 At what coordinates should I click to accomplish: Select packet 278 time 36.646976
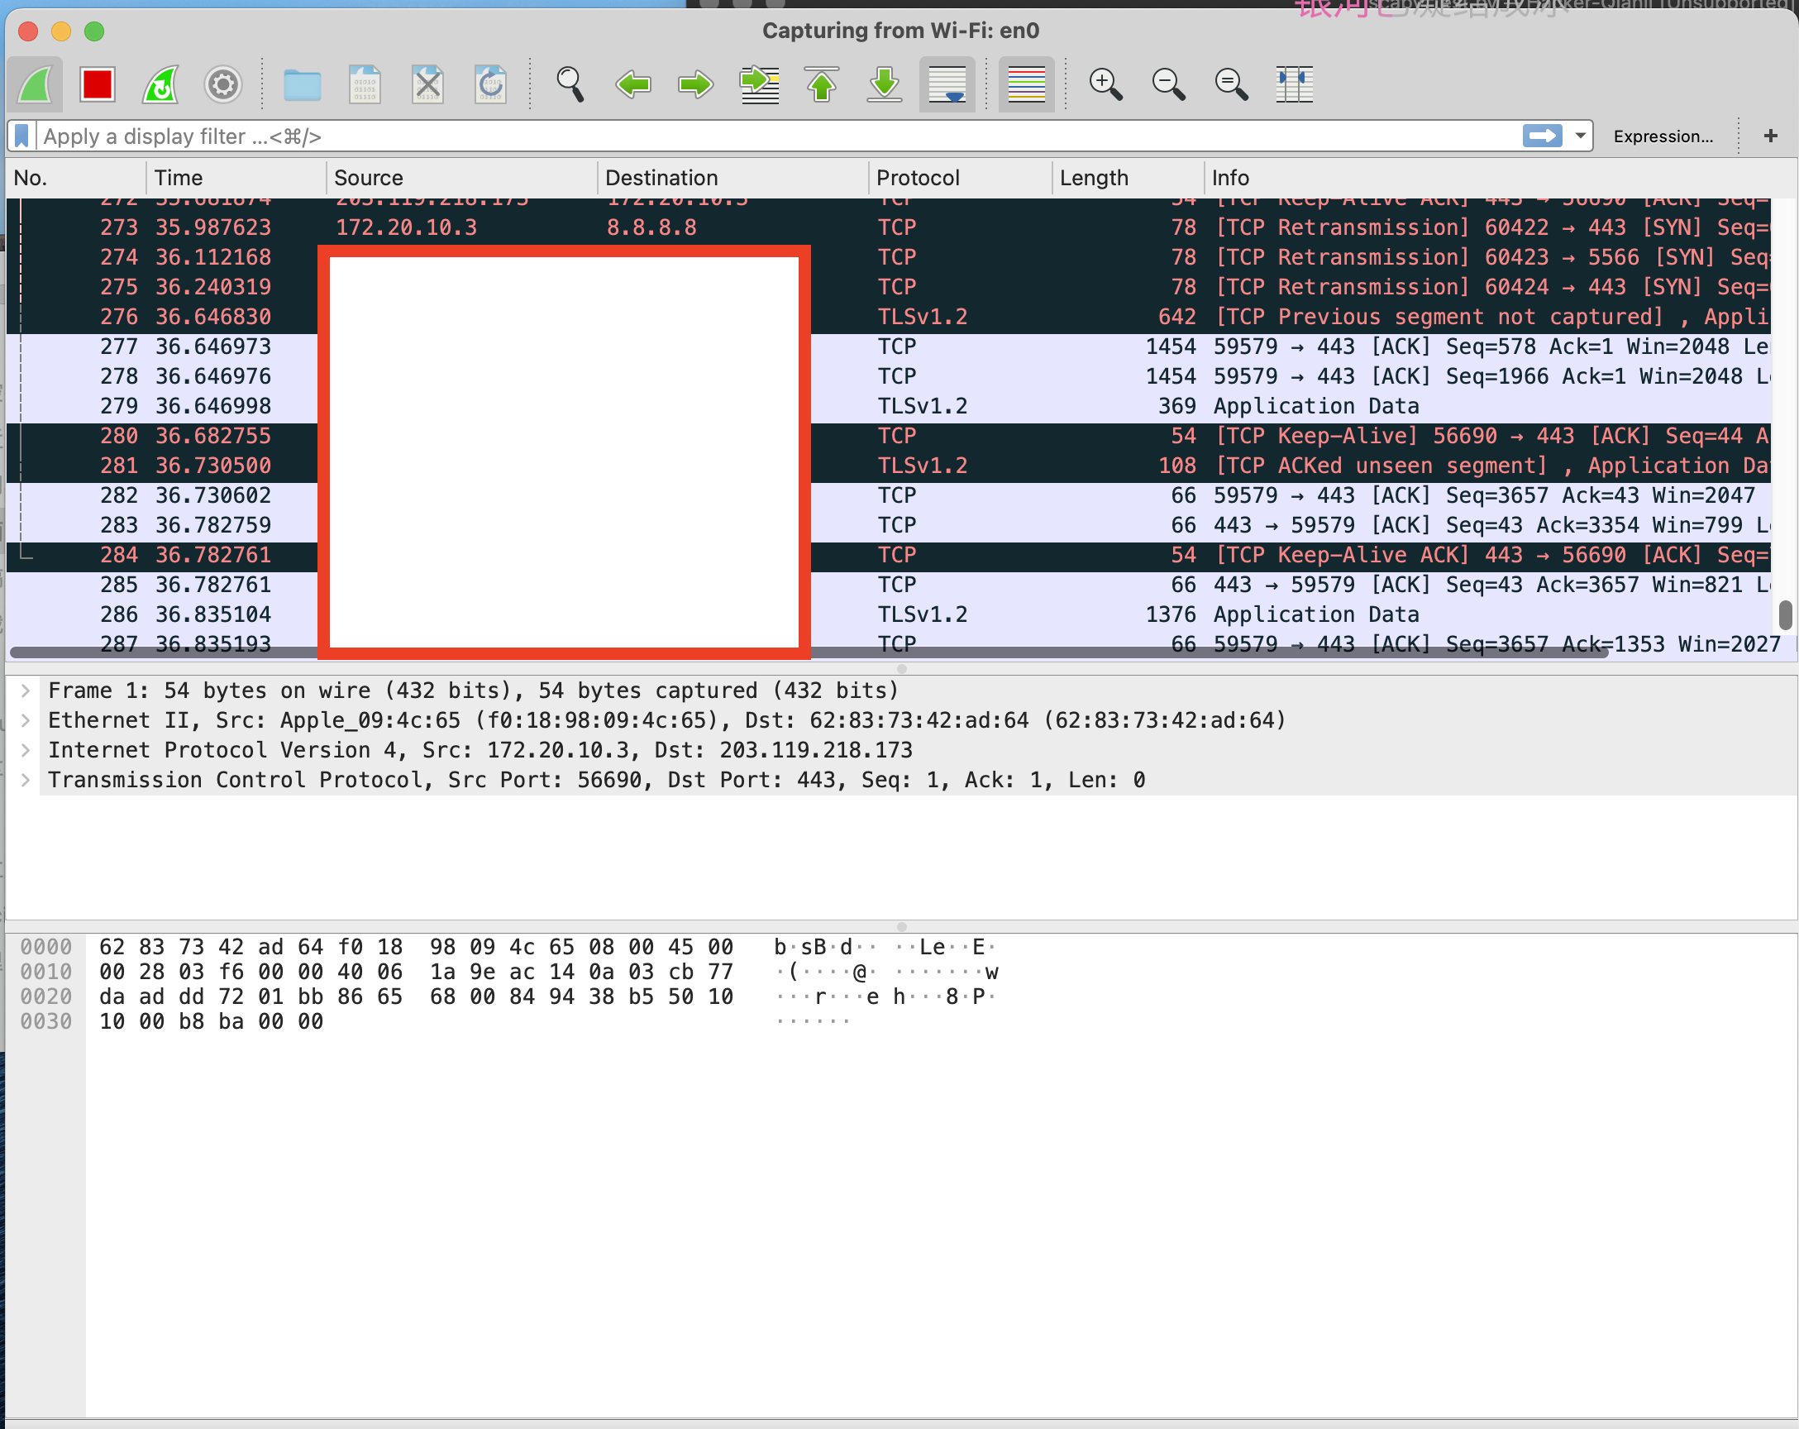tap(889, 376)
